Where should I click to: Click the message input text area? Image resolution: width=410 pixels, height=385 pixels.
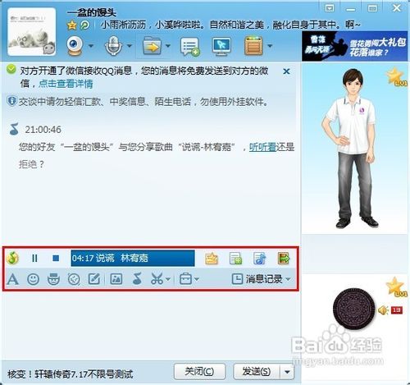151,325
